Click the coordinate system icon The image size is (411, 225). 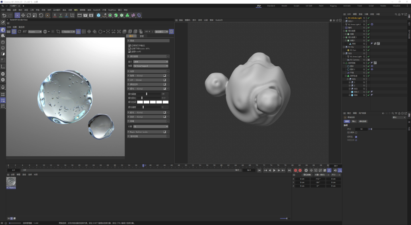coord(72,16)
